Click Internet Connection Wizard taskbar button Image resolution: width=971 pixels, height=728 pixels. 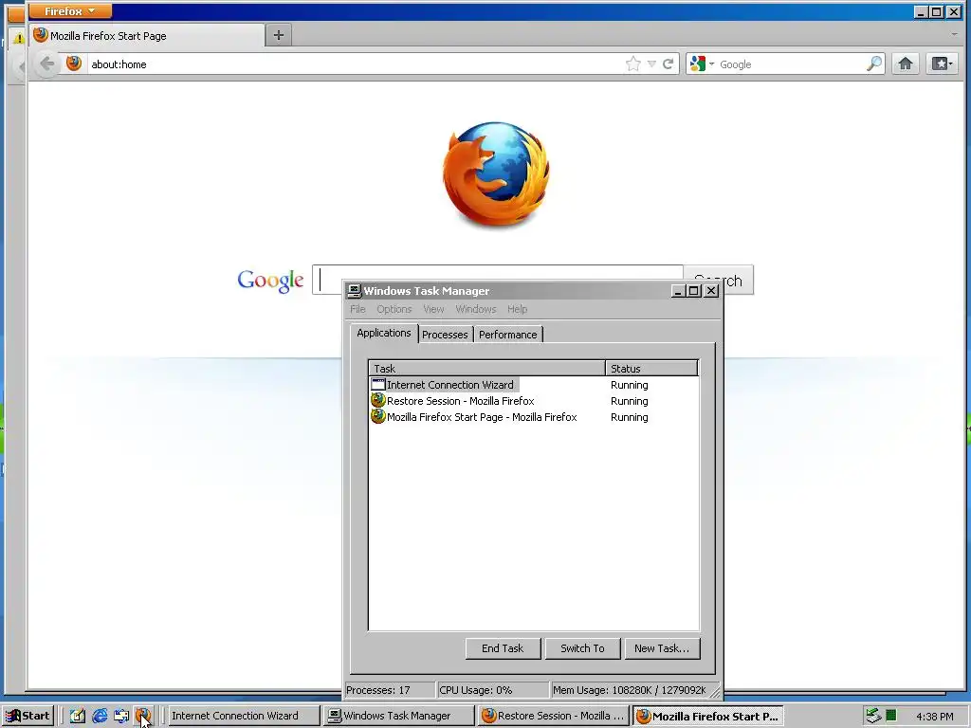click(244, 716)
